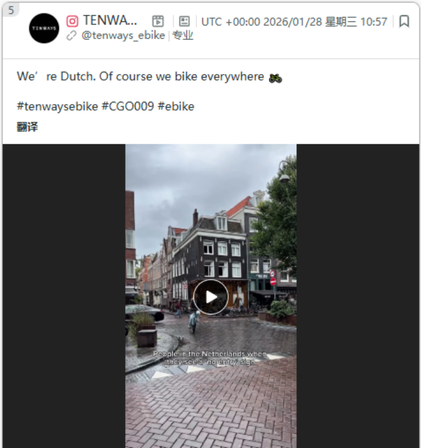Open the #ebike hashtag

[176, 107]
